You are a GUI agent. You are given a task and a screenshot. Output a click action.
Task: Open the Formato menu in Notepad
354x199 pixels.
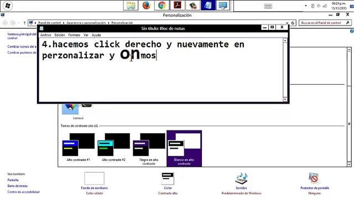(74, 35)
